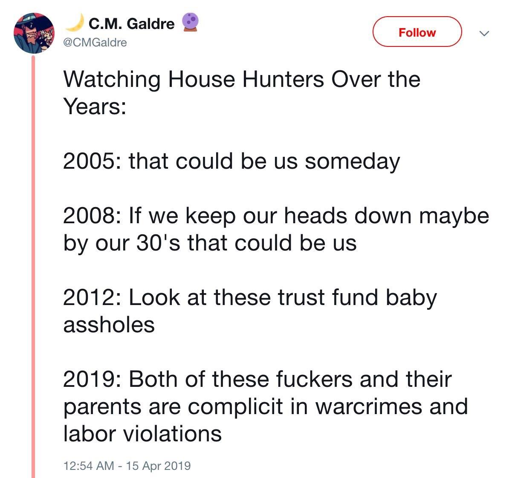The image size is (515, 478).
Task: Open C.M. Galdre's profile avatar picture
Action: pos(34,32)
